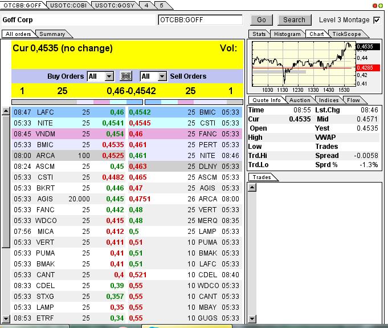Screen dimensions: 388x328
Task: Select the Trades tab
Action: pyautogui.click(x=262, y=177)
